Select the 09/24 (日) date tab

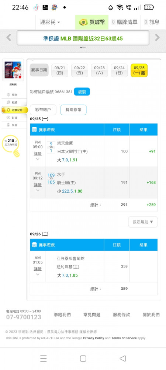119,70
